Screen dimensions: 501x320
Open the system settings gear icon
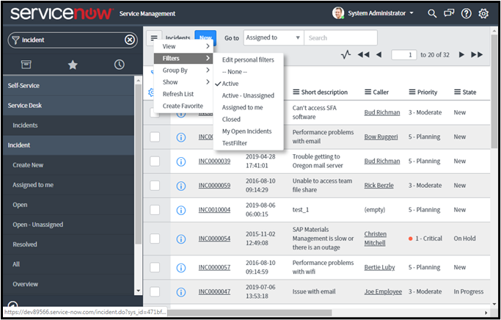(483, 13)
